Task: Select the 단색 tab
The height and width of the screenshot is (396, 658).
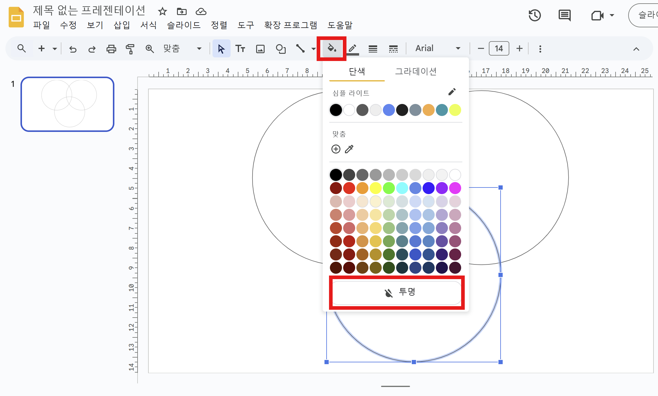Action: [357, 72]
